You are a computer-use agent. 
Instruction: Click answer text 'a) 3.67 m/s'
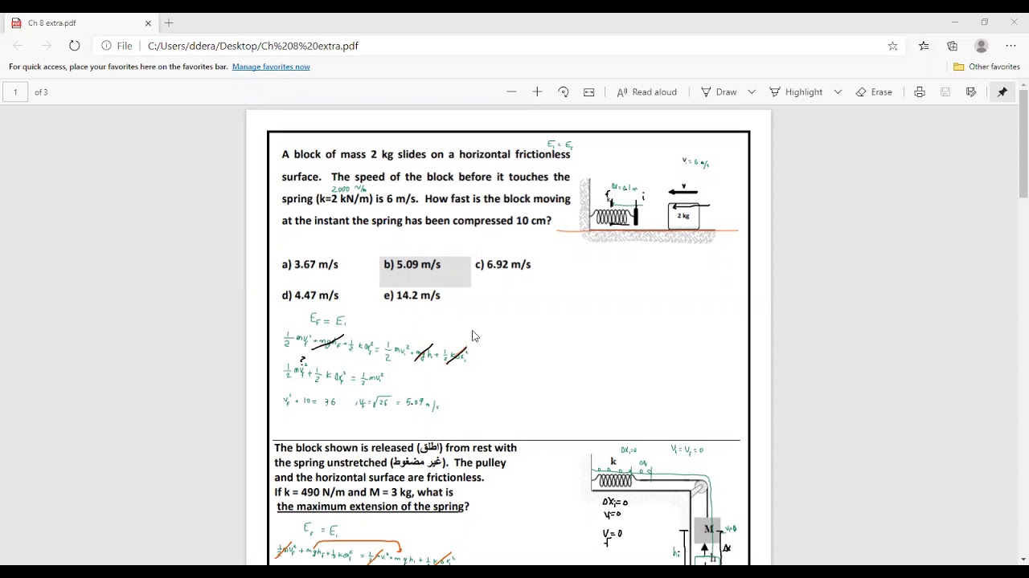coord(310,264)
